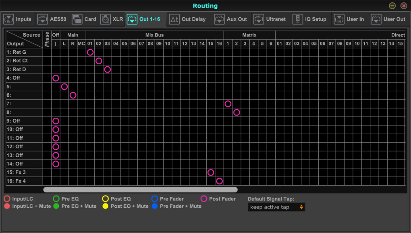Click the Phase column header
This screenshot has height=233, width=411.
(47, 39)
